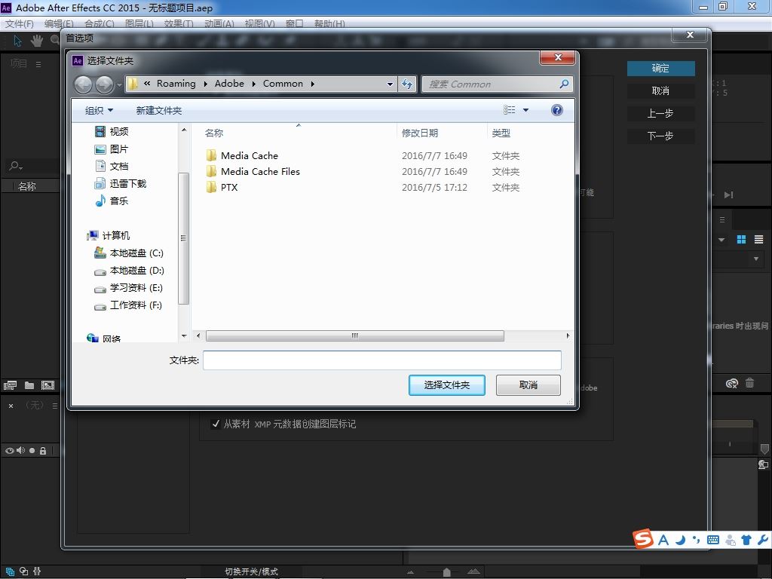Select 本地磁盘 (C:) drive
Viewport: 772px width, 579px height.
coord(129,253)
